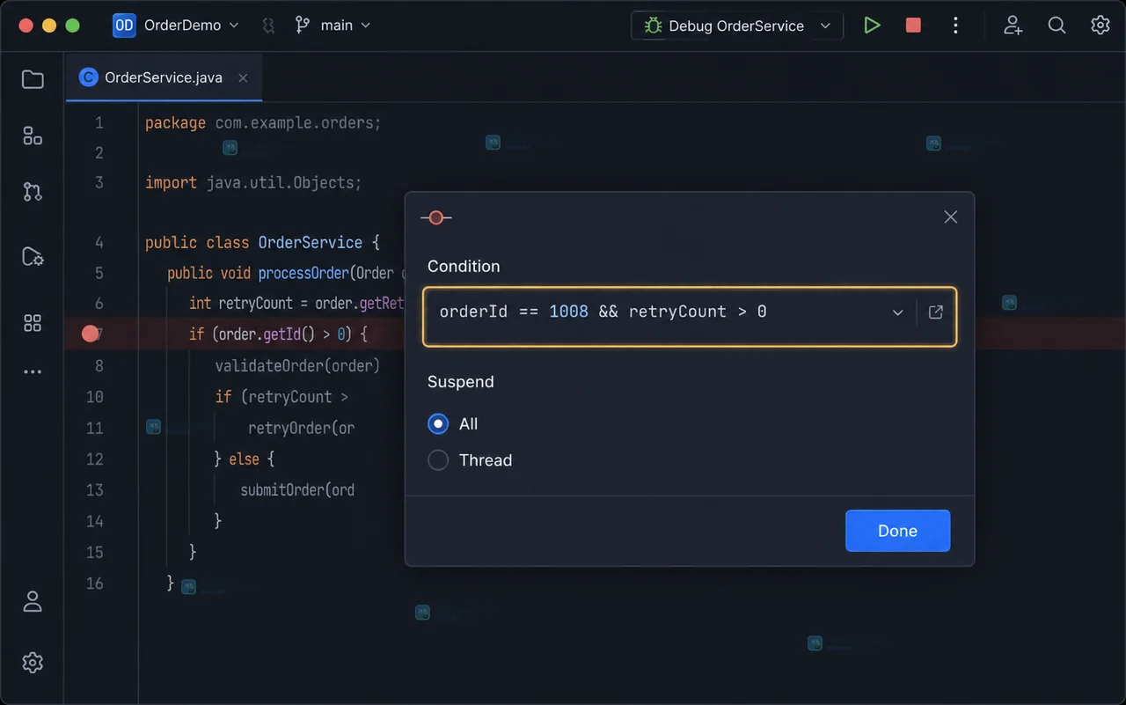This screenshot has width=1126, height=705.
Task: Select the All suspend radio button
Action: (438, 424)
